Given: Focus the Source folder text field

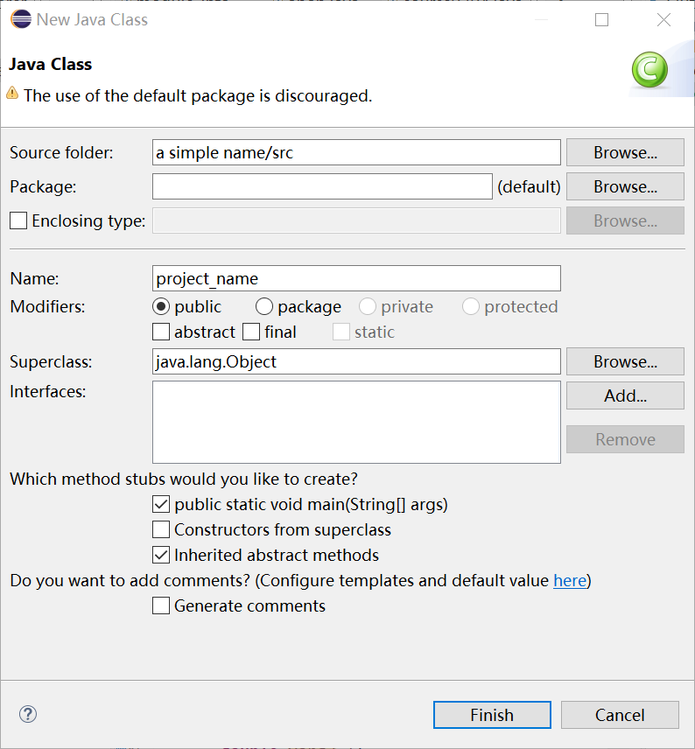Looking at the screenshot, I should tap(356, 152).
